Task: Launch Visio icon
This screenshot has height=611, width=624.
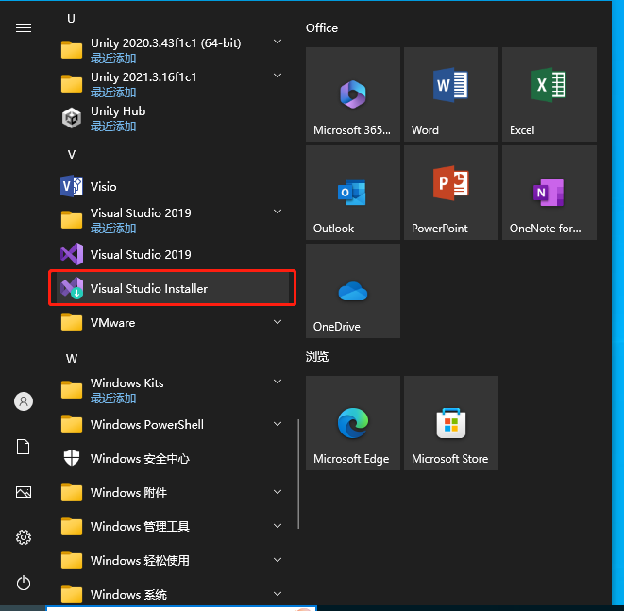Action: (x=72, y=186)
